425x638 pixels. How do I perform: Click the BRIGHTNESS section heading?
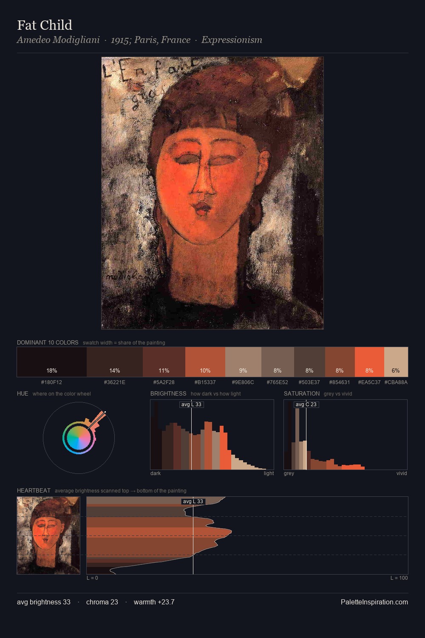click(168, 393)
